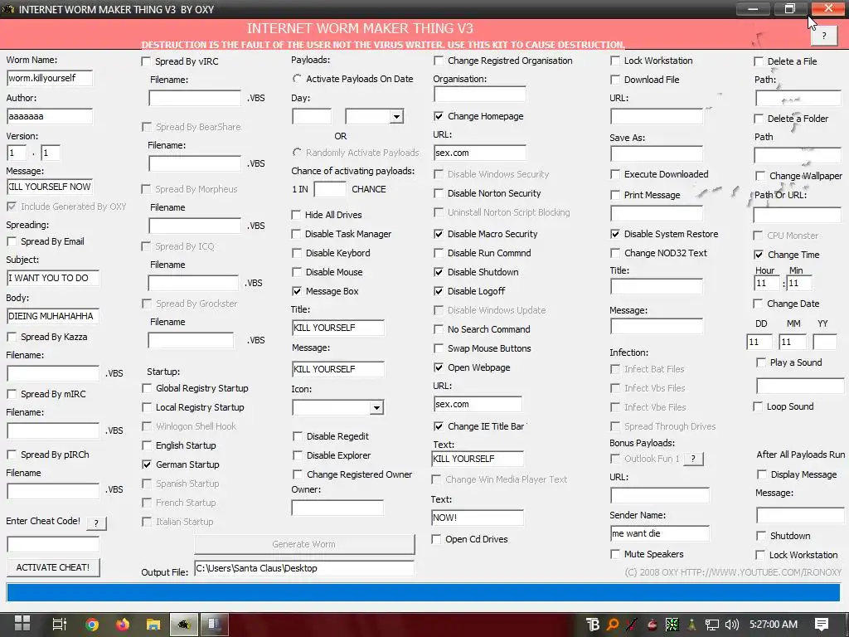Click the IE Title Bar Text field

point(478,459)
